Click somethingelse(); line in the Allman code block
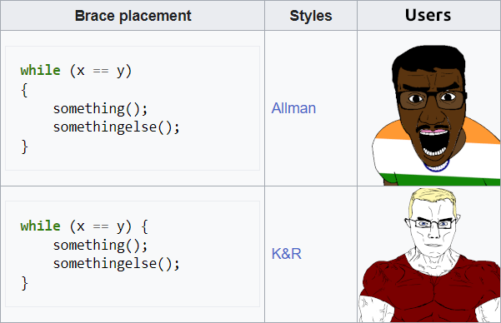This screenshot has height=323, width=501. coord(117,127)
